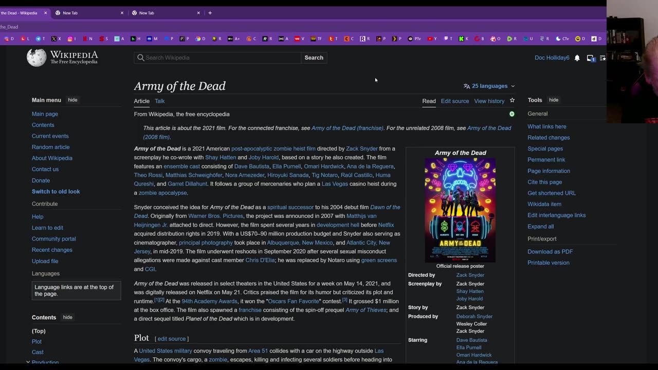Viewport: 658px width, 370px height.
Task: Click edit source next to Plot
Action: [171, 339]
